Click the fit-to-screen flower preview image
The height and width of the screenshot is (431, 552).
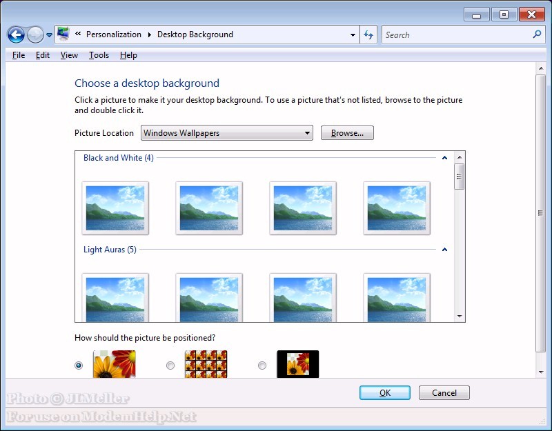(x=115, y=364)
